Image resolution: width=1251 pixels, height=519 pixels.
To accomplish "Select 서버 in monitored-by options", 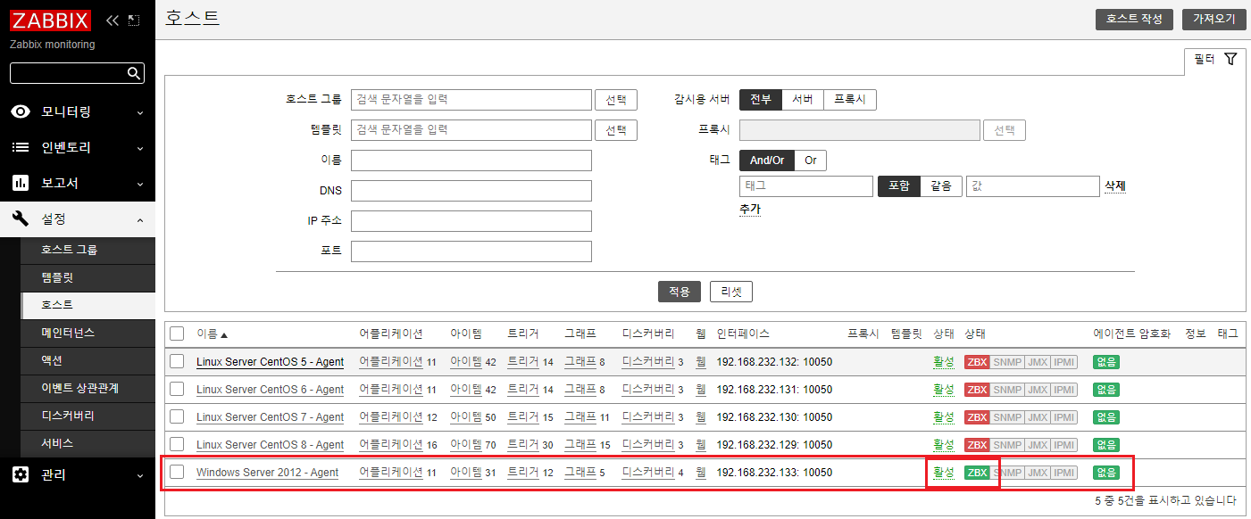I will tap(803, 99).
